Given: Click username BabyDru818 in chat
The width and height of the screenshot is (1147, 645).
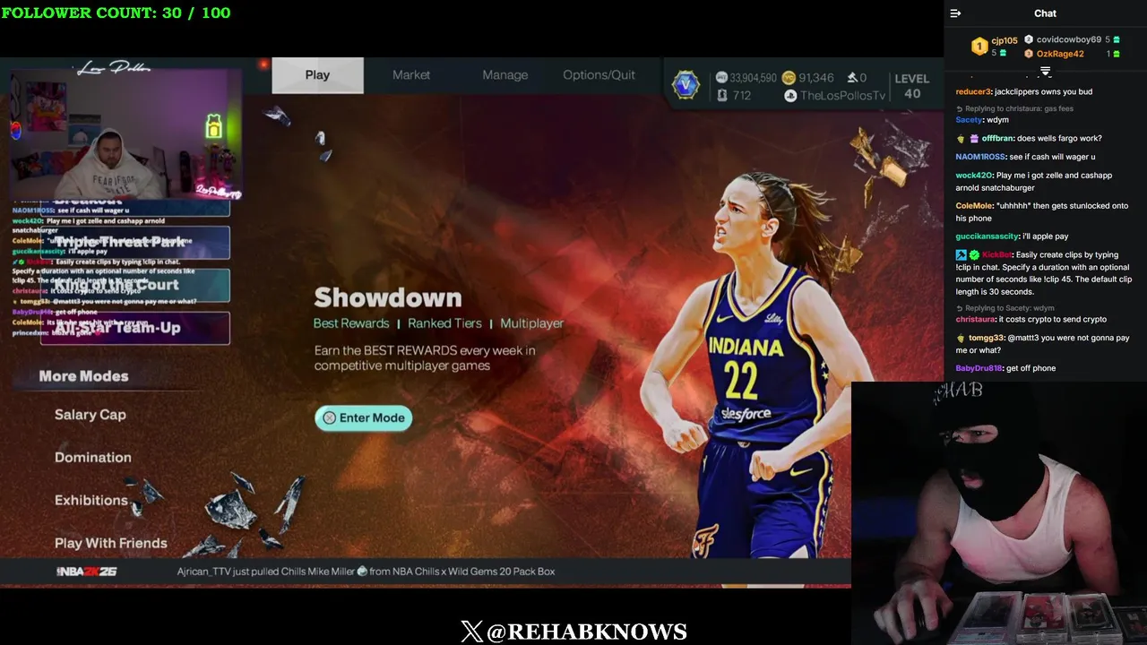Looking at the screenshot, I should click(978, 368).
